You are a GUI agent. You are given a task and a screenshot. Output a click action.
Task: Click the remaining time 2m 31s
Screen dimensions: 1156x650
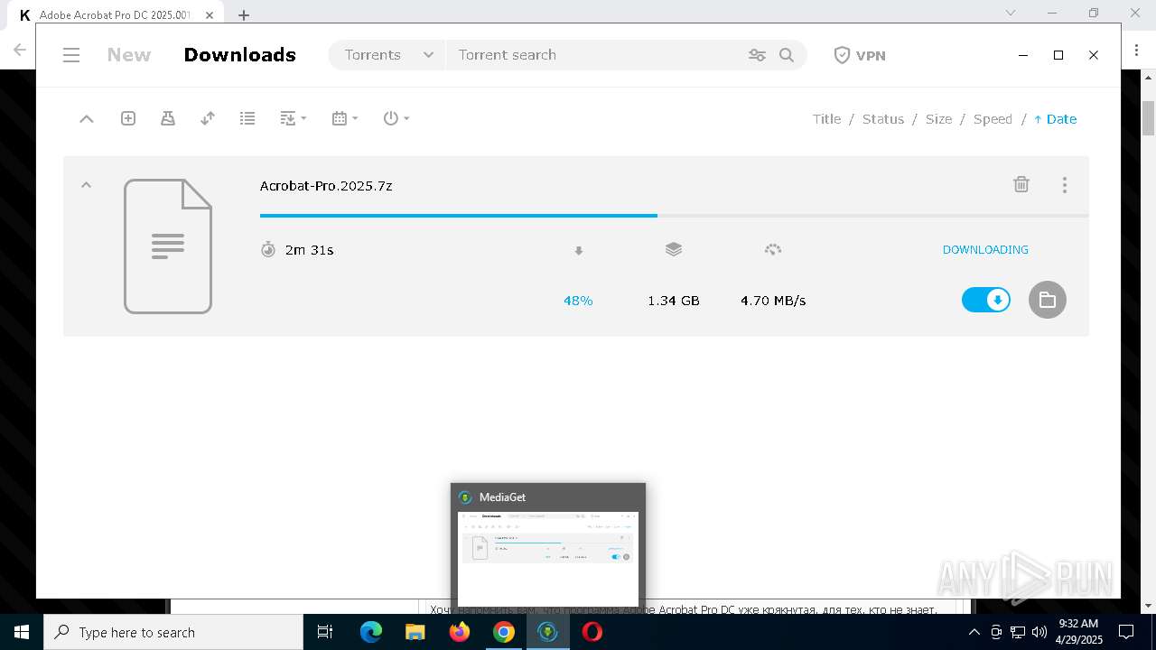[x=310, y=250]
